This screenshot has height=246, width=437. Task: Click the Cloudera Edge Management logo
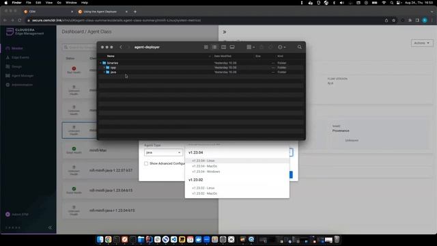pos(25,31)
